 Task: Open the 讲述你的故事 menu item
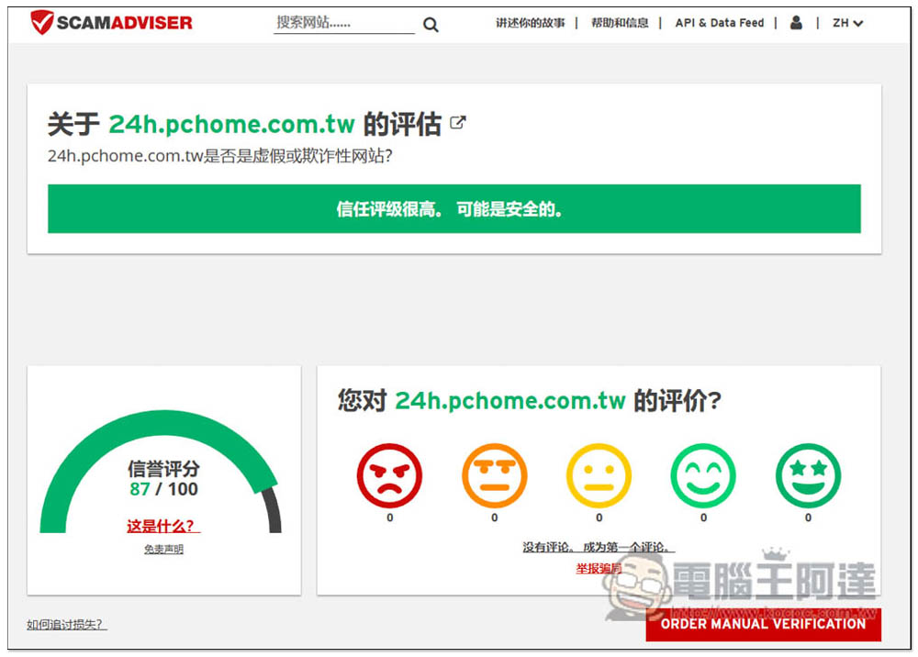pos(531,23)
